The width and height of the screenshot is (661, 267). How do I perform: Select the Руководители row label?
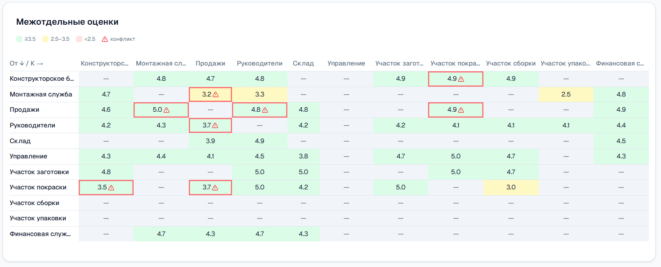[32, 126]
